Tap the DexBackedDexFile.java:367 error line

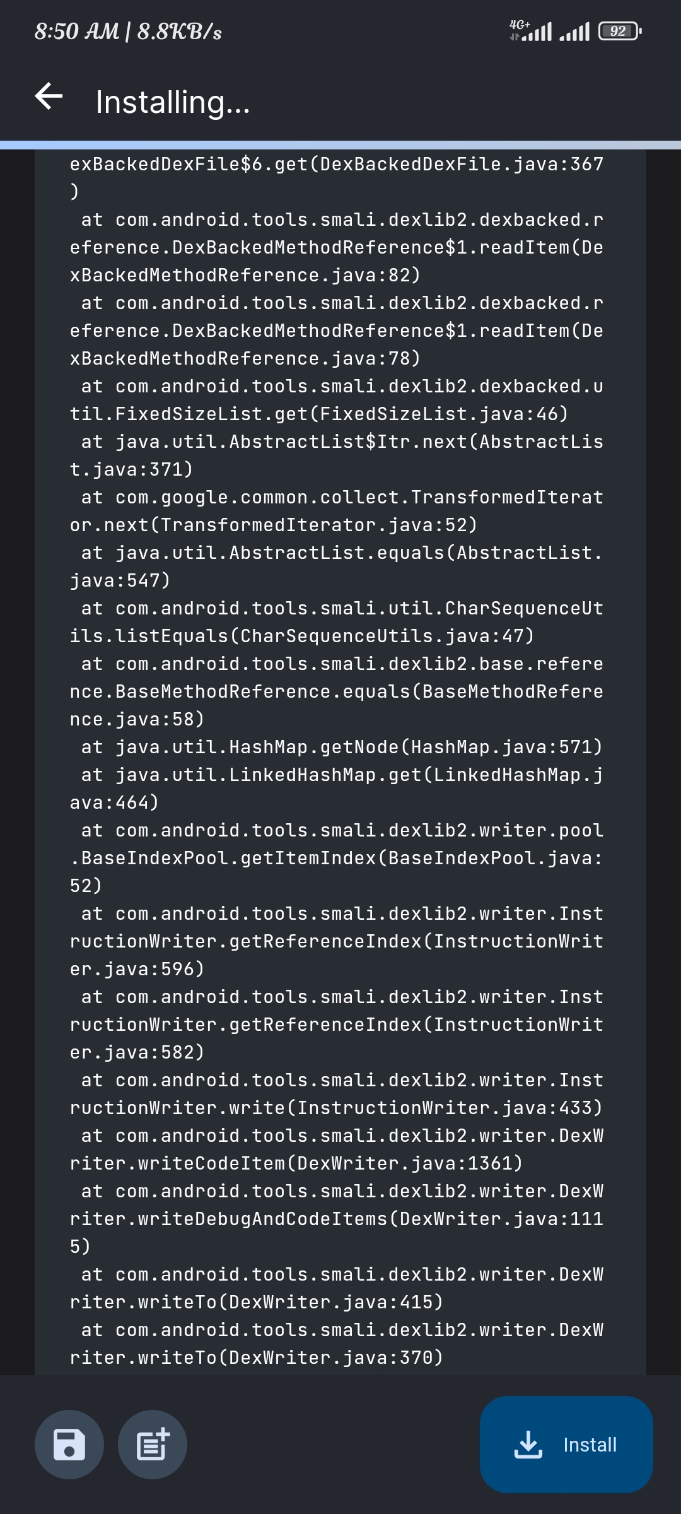pos(336,165)
